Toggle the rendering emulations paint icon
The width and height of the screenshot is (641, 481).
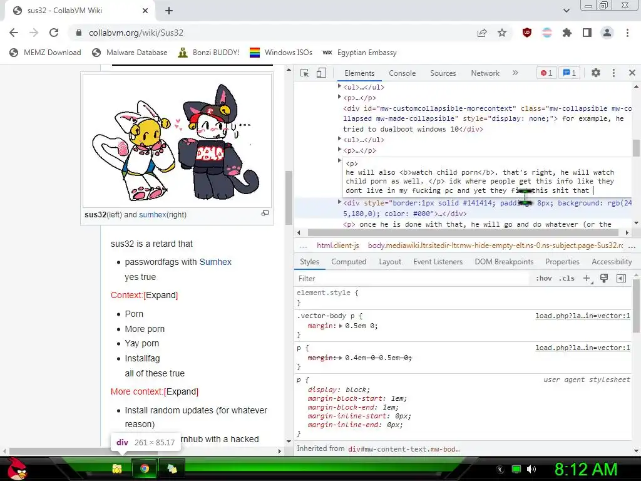[x=604, y=279]
